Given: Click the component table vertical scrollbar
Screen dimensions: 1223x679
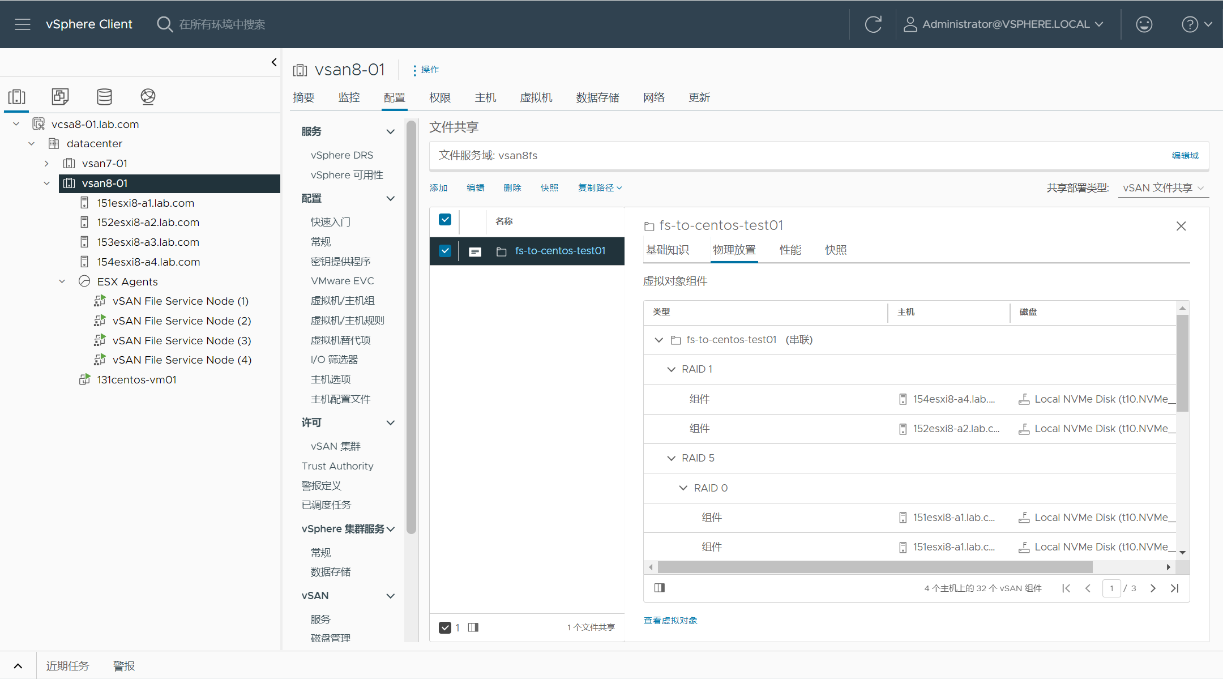Looking at the screenshot, I should coord(1182,362).
